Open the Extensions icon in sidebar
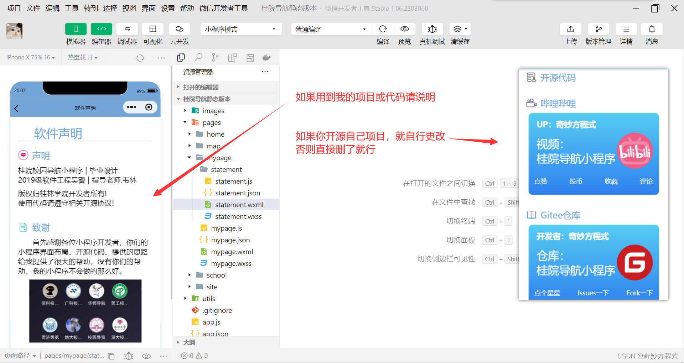This screenshot has width=684, height=363. (232, 57)
